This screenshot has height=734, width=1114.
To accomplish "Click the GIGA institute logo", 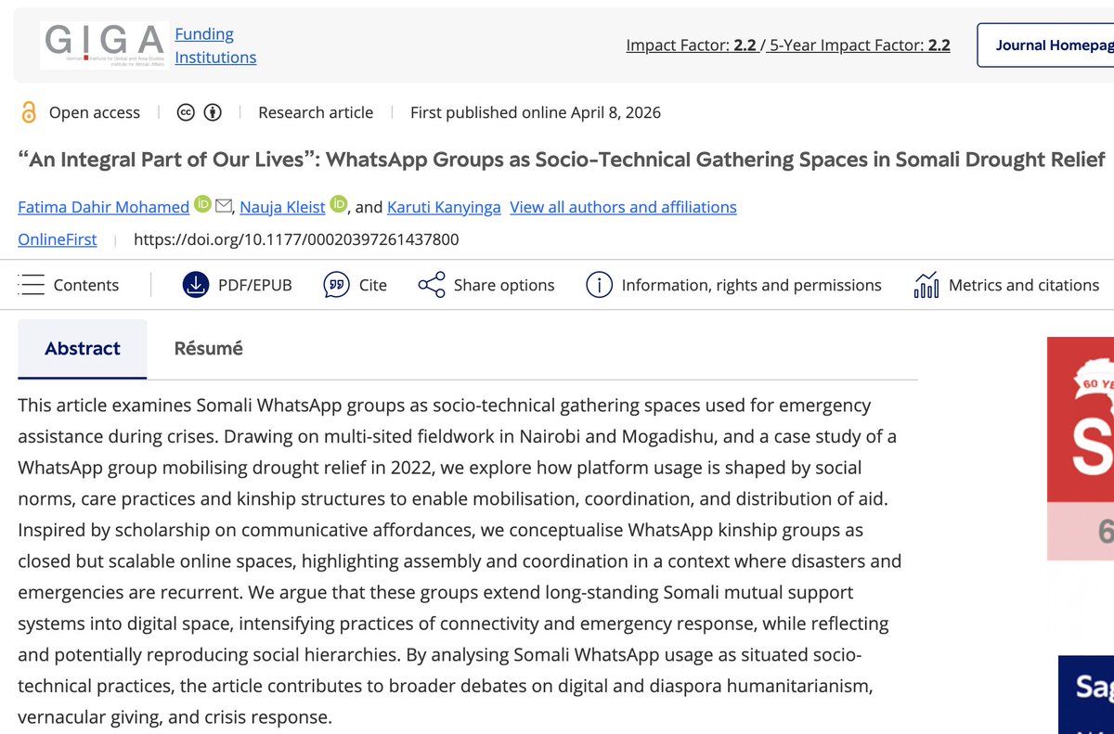I will tap(104, 45).
